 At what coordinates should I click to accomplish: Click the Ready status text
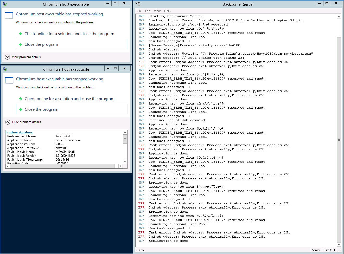(x=140, y=250)
